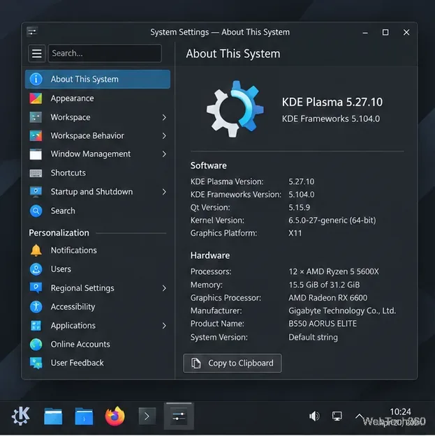Click the KDE Plasma Version value 5.27.10
Viewport: 435px width, 436px height.
click(302, 181)
